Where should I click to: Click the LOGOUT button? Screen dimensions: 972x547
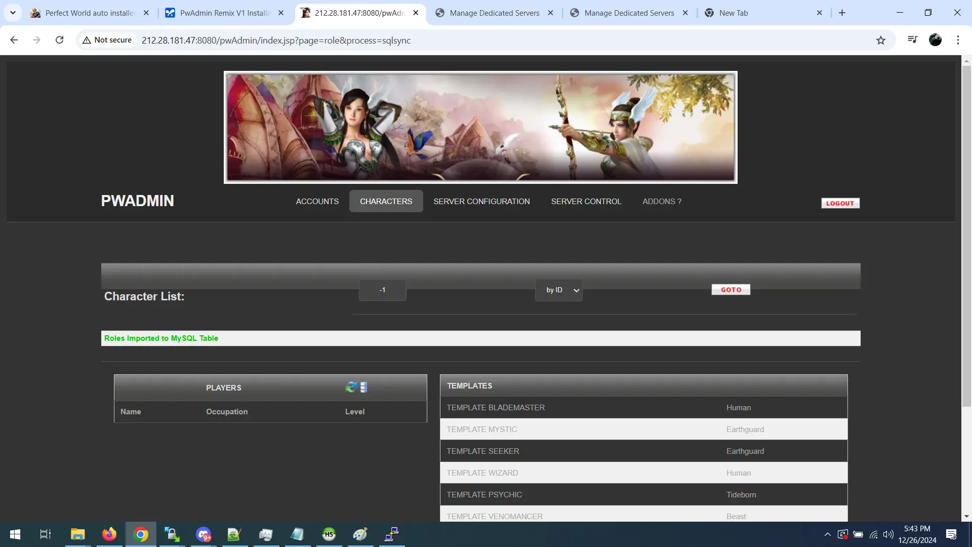pyautogui.click(x=840, y=203)
